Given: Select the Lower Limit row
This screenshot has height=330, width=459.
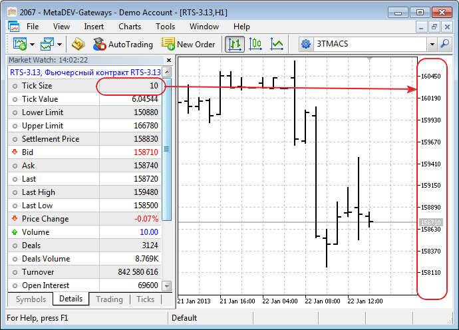Looking at the screenshot, I should pos(85,112).
